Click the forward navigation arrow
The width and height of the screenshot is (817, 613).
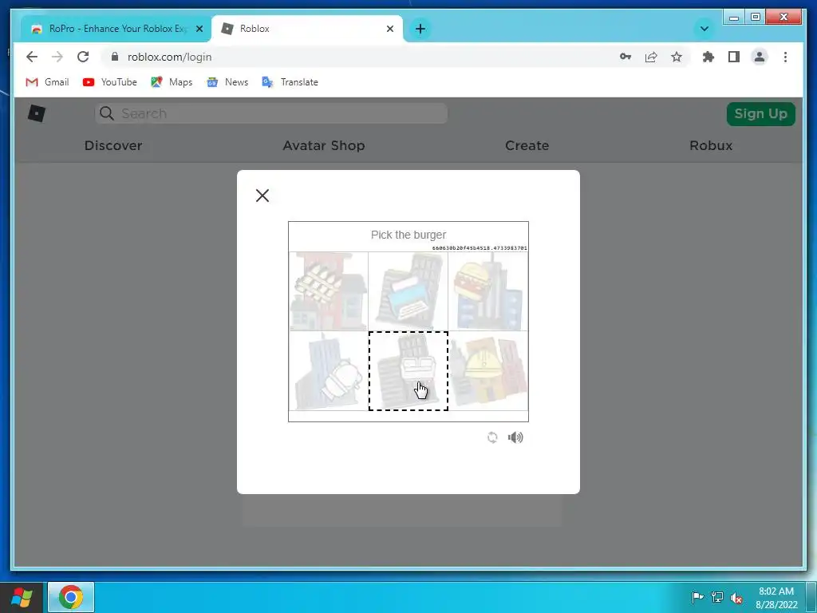pos(57,57)
